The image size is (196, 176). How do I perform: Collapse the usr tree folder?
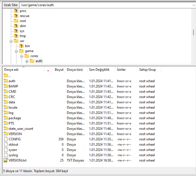[x=11, y=41]
